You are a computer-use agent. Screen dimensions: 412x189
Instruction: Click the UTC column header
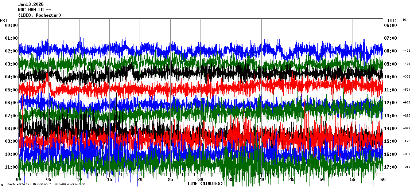[392, 20]
